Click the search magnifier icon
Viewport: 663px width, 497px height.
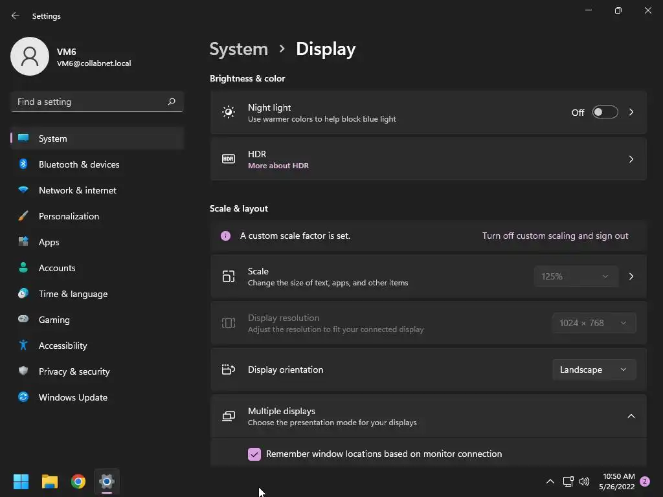coord(171,102)
